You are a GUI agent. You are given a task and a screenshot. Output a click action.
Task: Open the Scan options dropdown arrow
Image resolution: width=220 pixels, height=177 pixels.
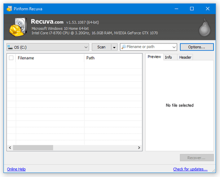click(x=114, y=47)
